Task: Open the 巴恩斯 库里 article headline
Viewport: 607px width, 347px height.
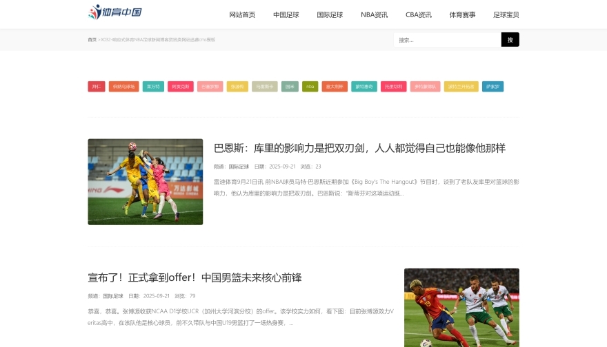Action: click(359, 148)
